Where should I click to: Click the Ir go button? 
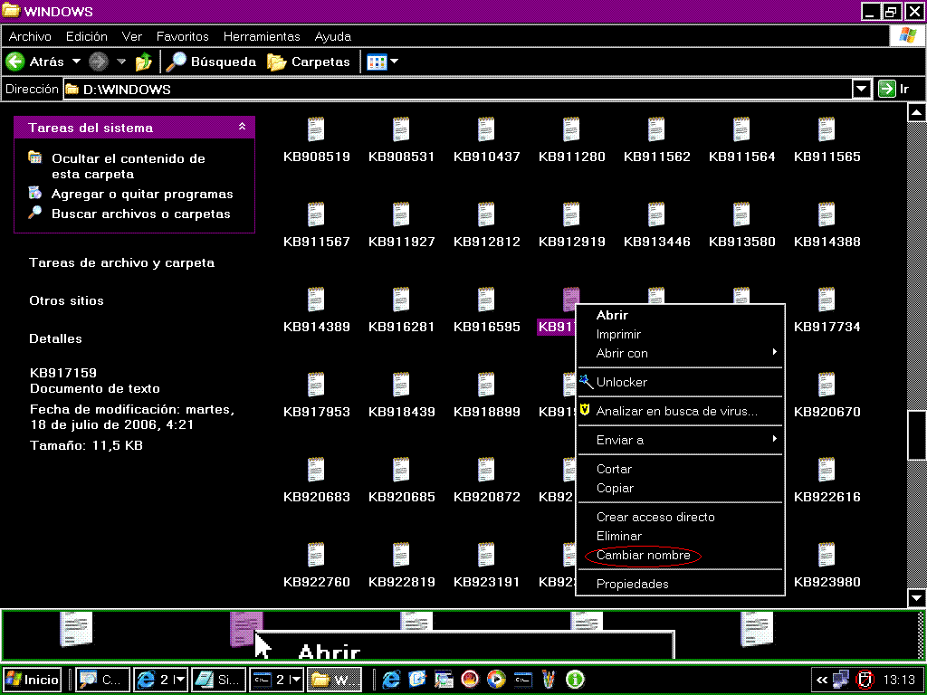click(894, 90)
